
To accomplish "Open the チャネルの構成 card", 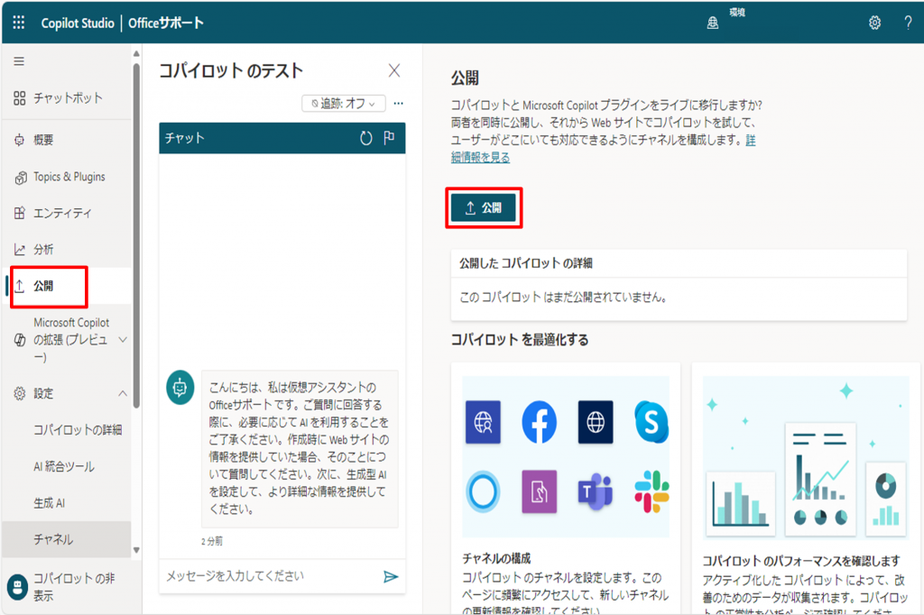I will click(566, 489).
